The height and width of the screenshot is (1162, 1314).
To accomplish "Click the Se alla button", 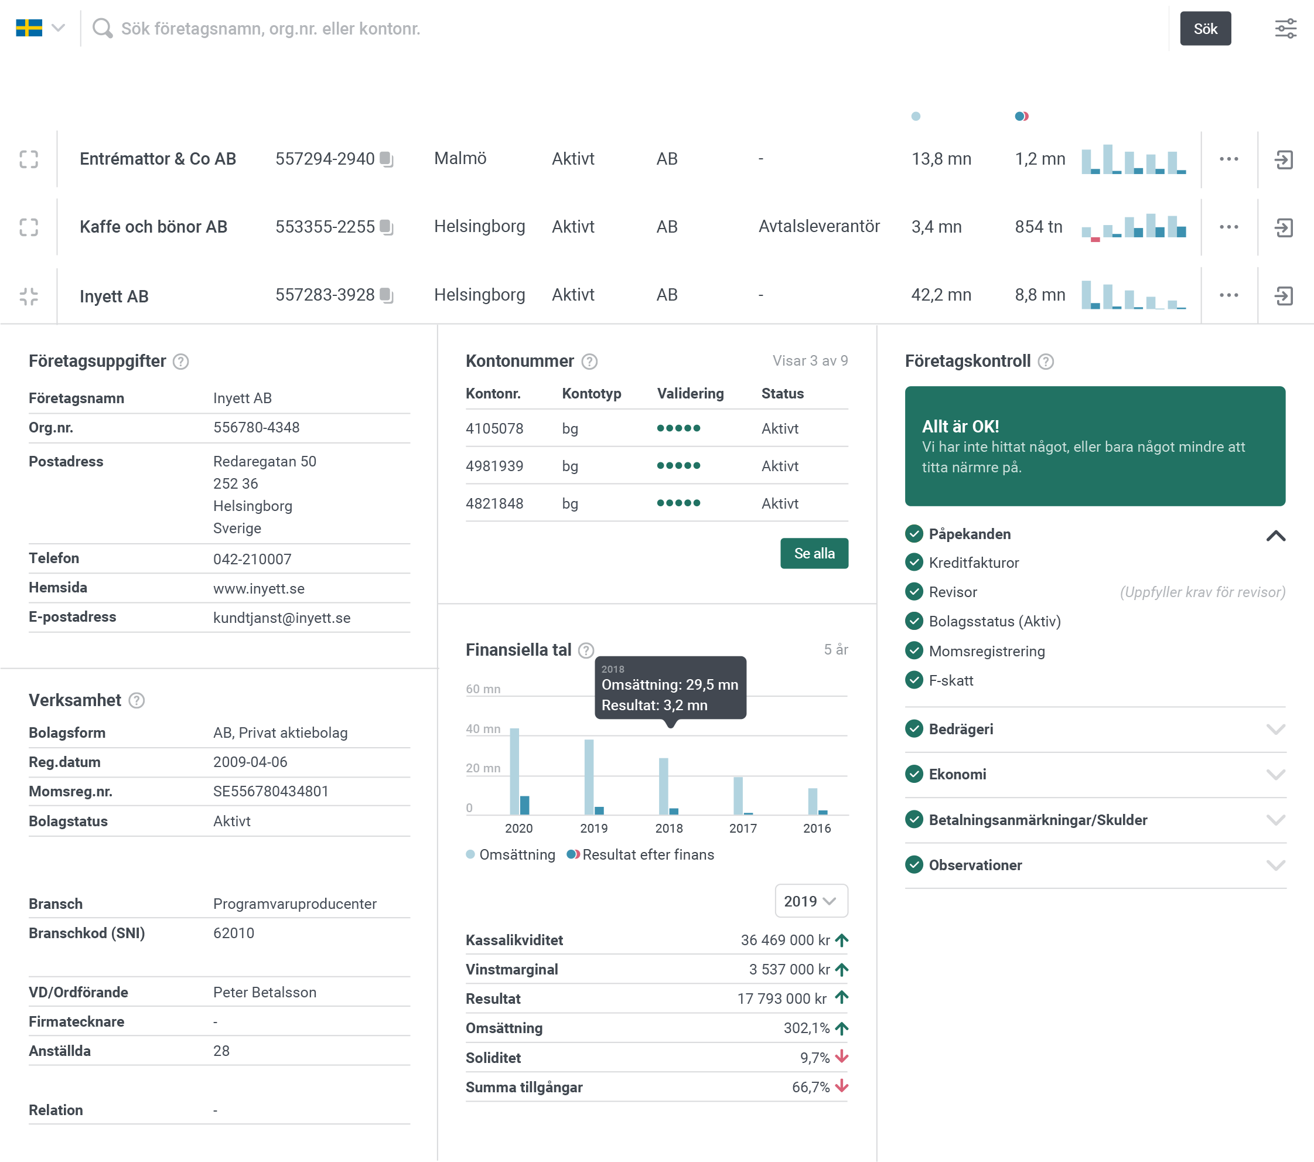I will pos(814,553).
